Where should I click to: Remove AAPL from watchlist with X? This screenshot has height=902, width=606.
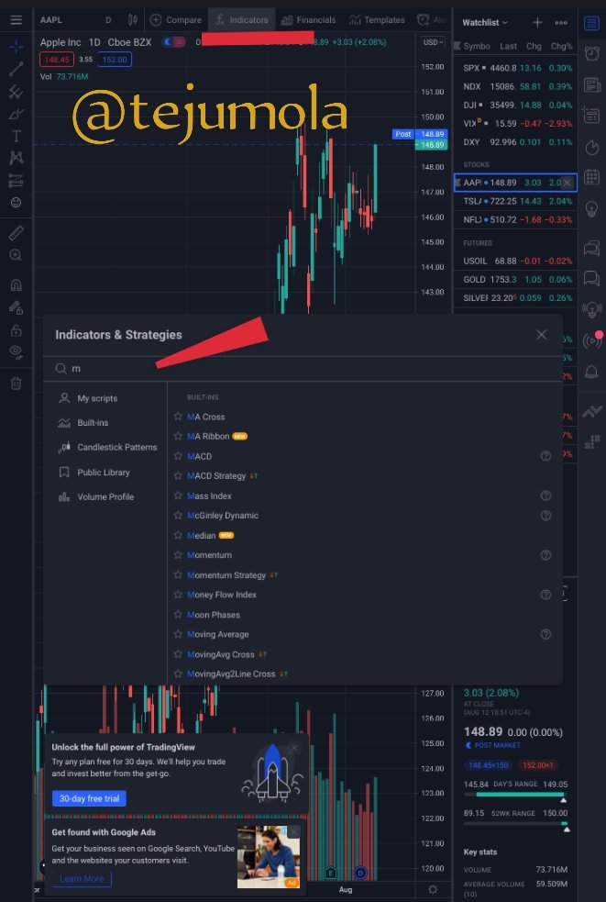[x=567, y=183]
